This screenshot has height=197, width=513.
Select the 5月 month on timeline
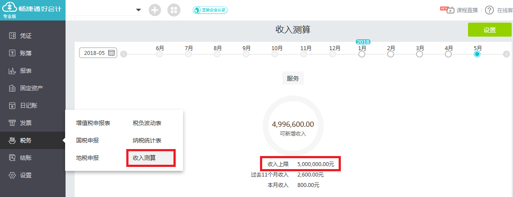477,54
